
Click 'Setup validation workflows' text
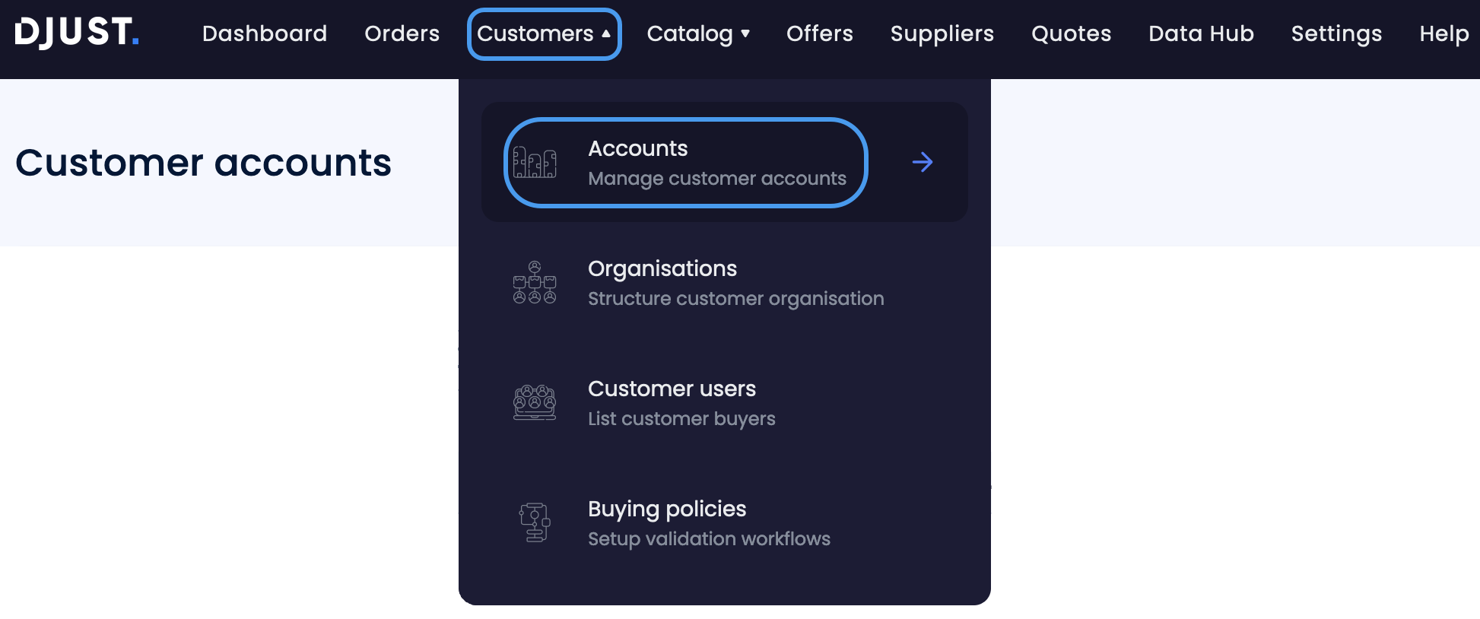709,539
